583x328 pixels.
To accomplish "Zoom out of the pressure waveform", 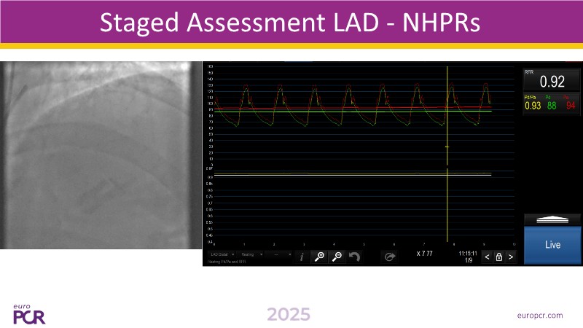I will pos(337,257).
